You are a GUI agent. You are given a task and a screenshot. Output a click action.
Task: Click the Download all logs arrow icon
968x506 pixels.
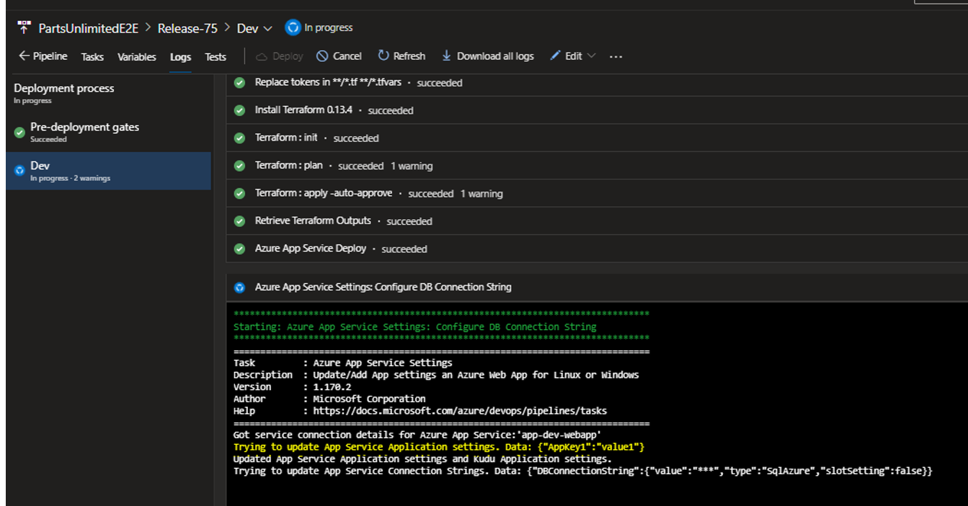coord(446,56)
